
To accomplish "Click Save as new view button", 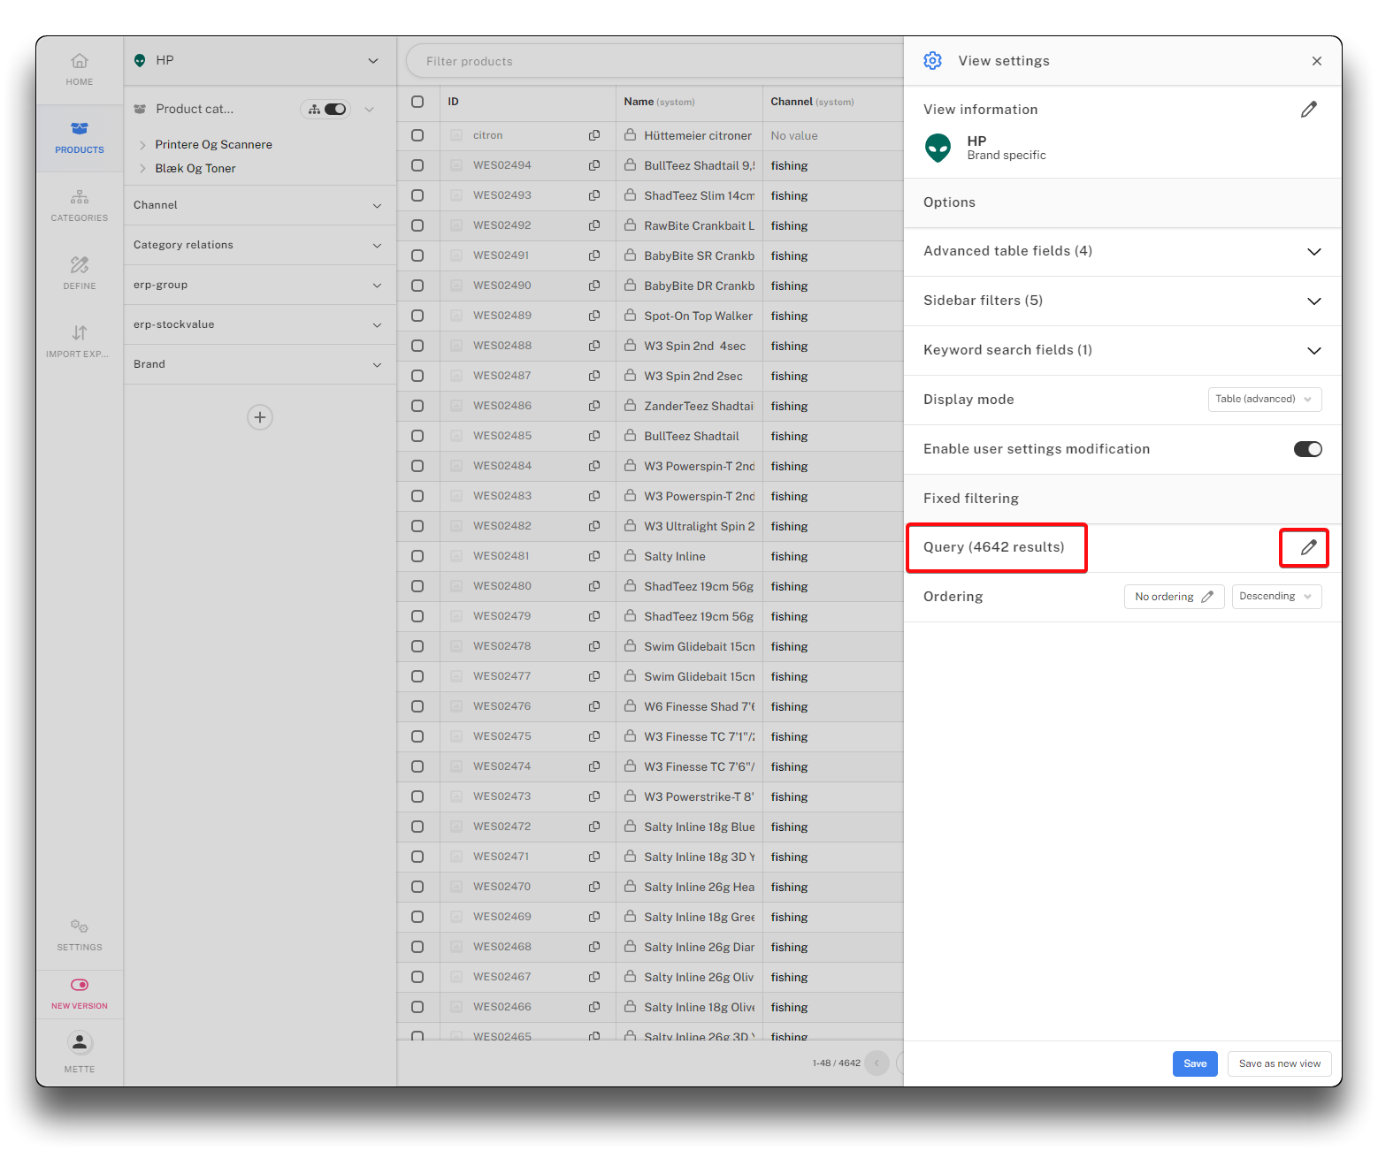I will click(1279, 1063).
